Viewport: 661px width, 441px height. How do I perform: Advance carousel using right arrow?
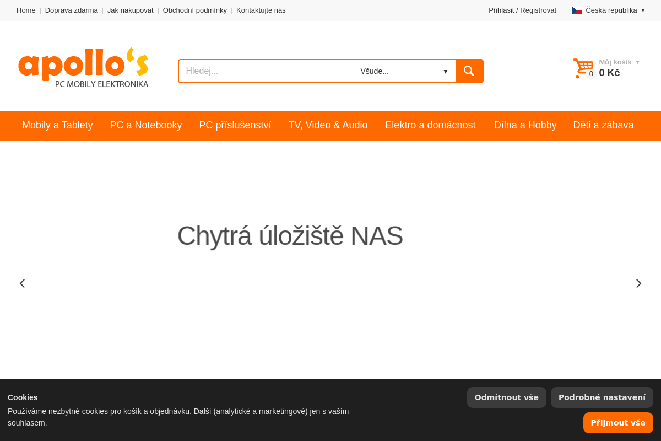pyautogui.click(x=638, y=283)
